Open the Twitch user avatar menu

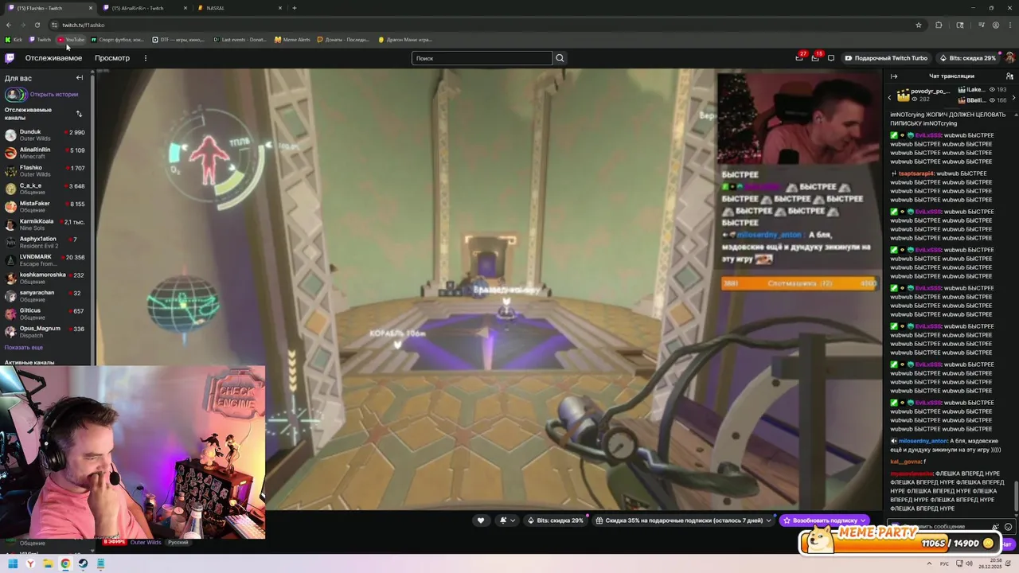(1009, 58)
